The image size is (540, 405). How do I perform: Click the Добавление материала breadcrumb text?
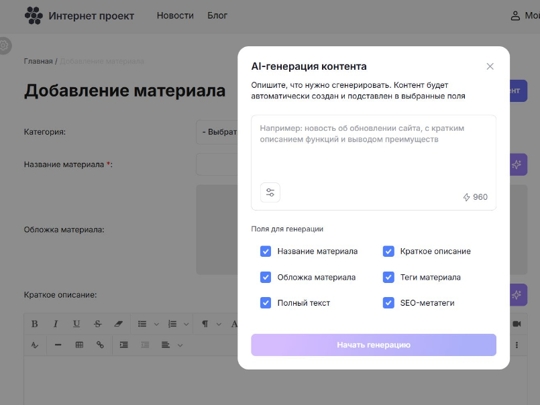coord(102,61)
